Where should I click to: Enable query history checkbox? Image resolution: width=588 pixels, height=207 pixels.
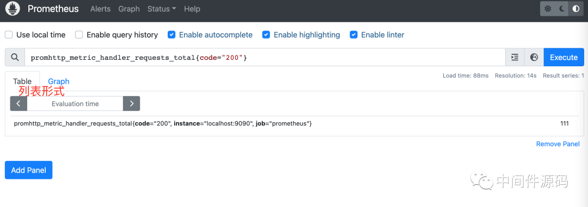click(79, 35)
